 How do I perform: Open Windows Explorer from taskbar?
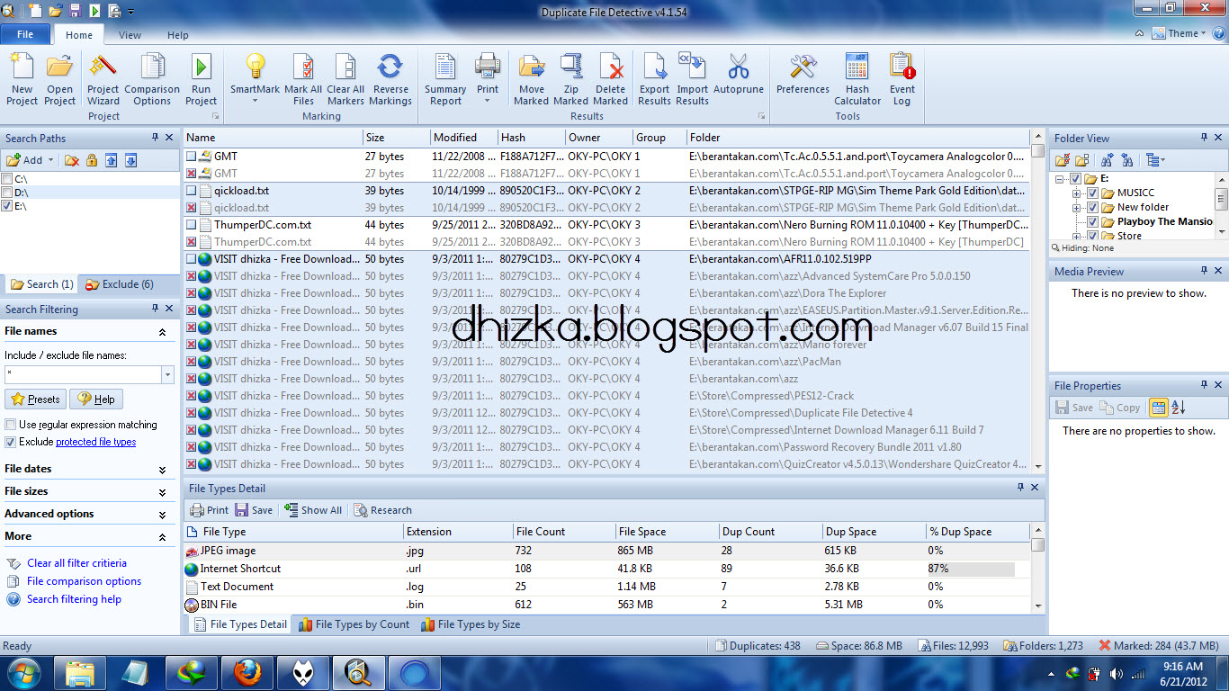[x=81, y=673]
